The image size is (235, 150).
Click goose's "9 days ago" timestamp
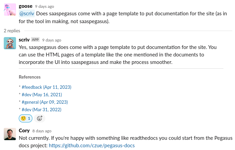coord(44,7)
